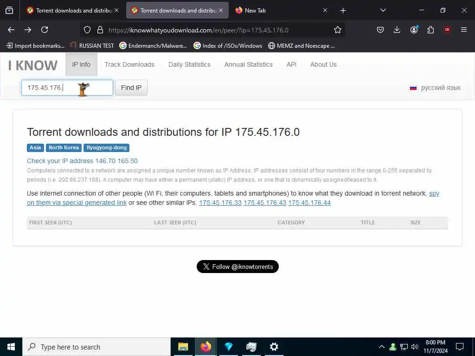Image resolution: width=475 pixels, height=356 pixels.
Task: Open Check your IP address 146.70.165.50 link
Action: tap(82, 161)
